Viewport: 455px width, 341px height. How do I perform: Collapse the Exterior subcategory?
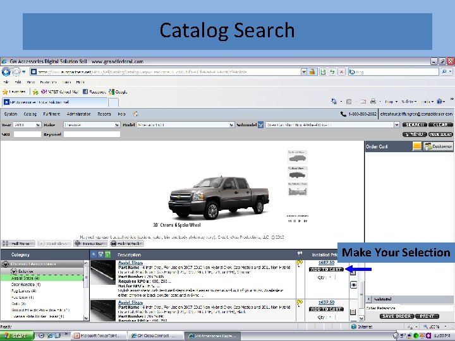14,272
